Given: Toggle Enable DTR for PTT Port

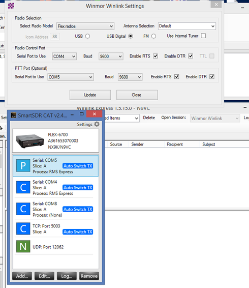Looking at the screenshot, I should 212,77.
